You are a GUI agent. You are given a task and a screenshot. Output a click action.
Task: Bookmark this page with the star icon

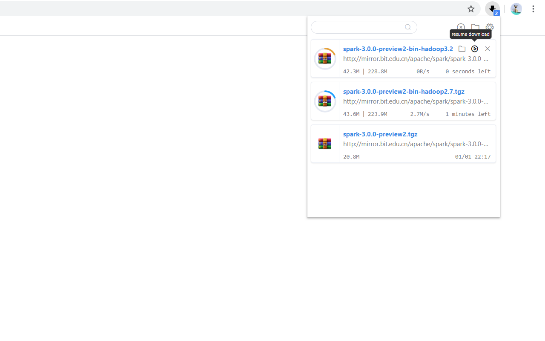(471, 9)
